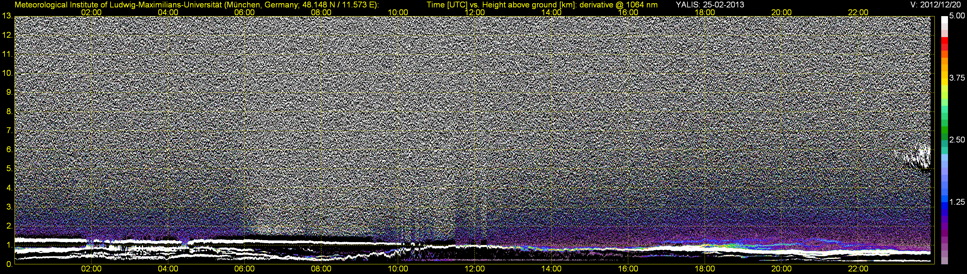This screenshot has height=274, width=967.
Task: Click the 4 km height axis label
Action: [x=9, y=188]
